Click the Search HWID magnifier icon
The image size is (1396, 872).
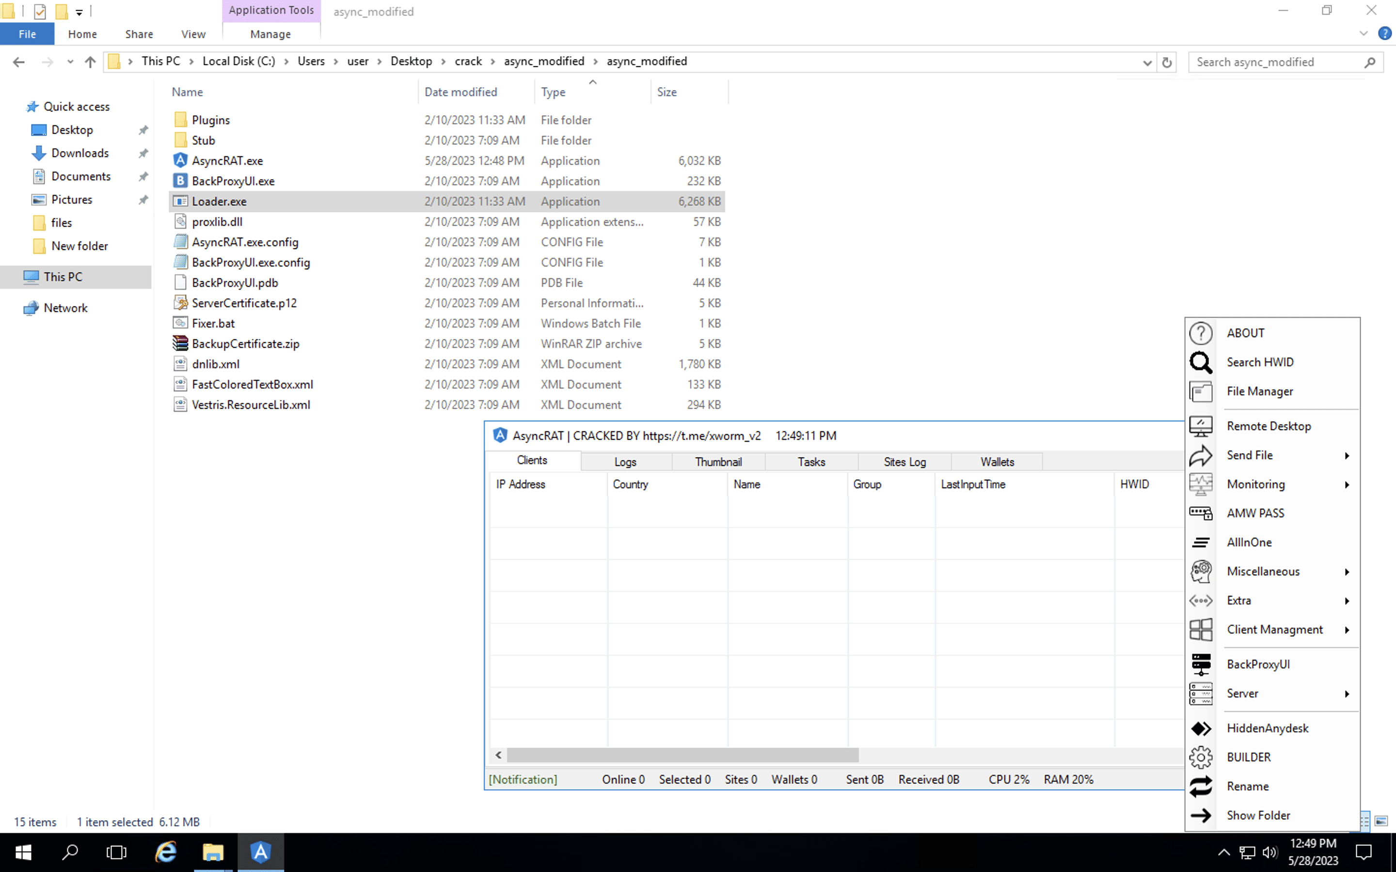coord(1201,363)
